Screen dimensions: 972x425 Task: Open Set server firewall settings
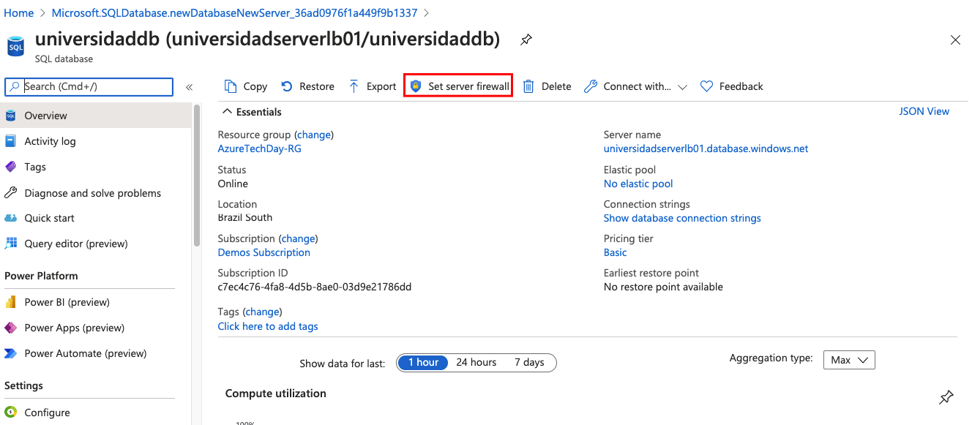tap(457, 86)
